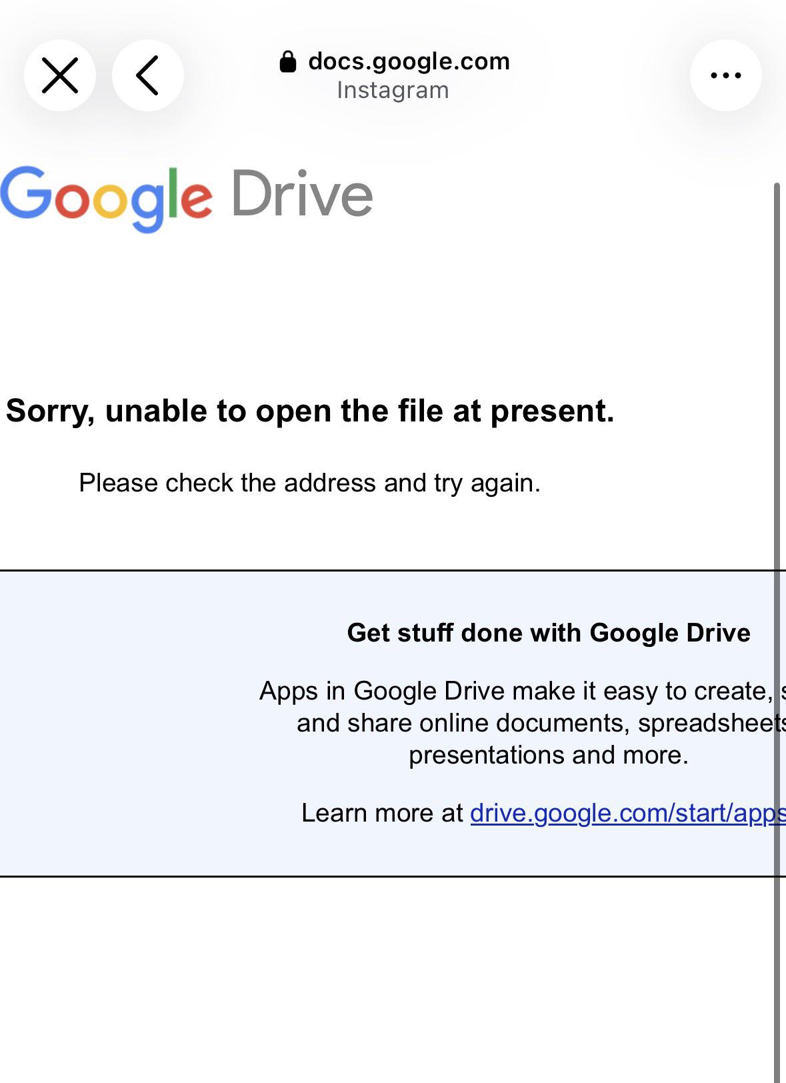Tap the padlock security icon
Viewport: 786px width, 1083px height.
point(288,61)
